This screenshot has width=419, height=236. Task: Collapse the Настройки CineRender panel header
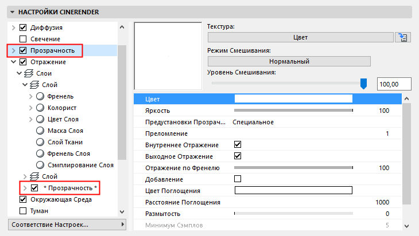pyautogui.click(x=12, y=11)
